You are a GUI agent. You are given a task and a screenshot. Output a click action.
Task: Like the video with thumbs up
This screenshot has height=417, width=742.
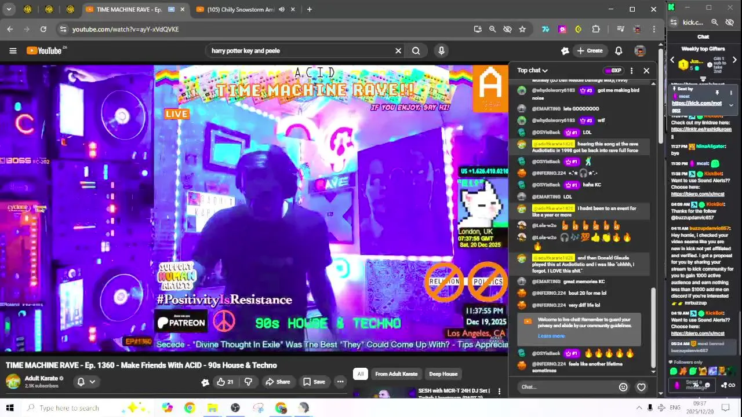pos(225,382)
